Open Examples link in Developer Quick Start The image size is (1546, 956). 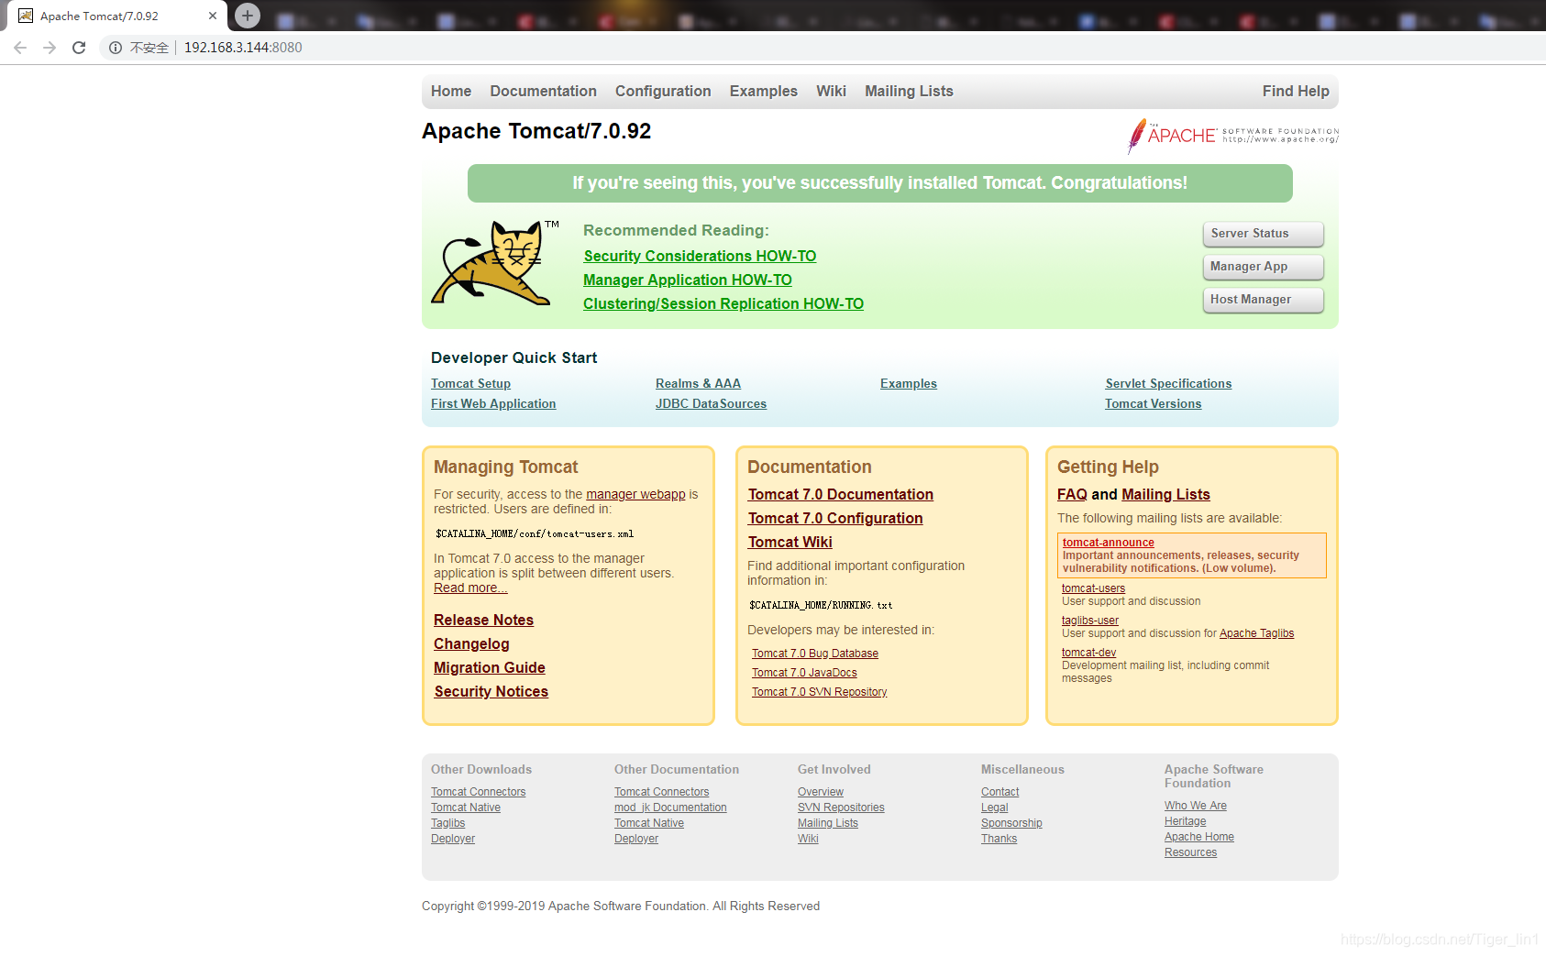tap(909, 384)
